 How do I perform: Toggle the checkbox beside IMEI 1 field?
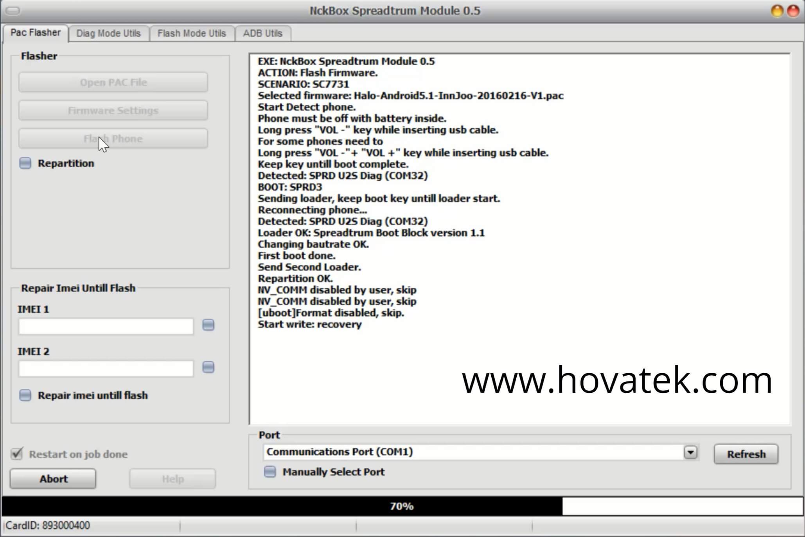coord(208,325)
